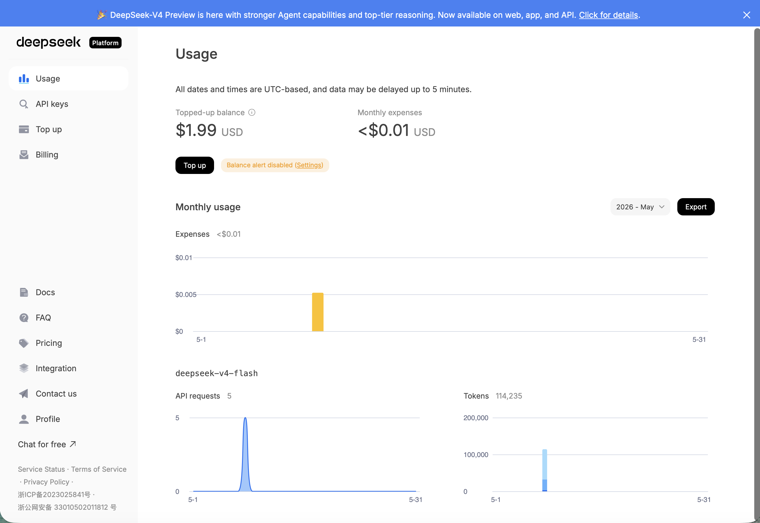This screenshot has width=760, height=523.
Task: Click the Contact us paper plane icon
Action: pyautogui.click(x=24, y=394)
